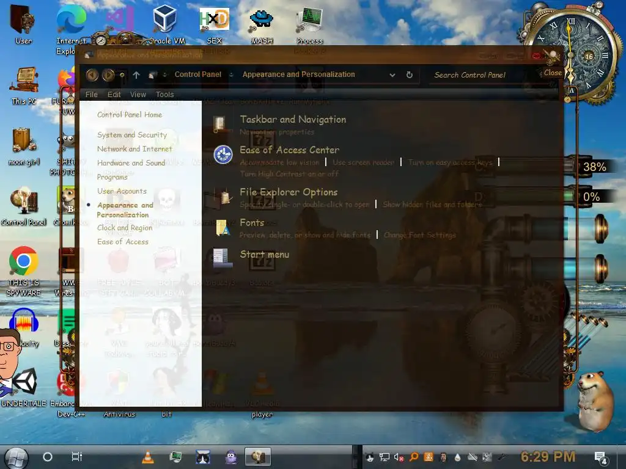Select the Oracle VM VirtualBox desktop icon
The height and width of the screenshot is (469, 626).
(165, 24)
